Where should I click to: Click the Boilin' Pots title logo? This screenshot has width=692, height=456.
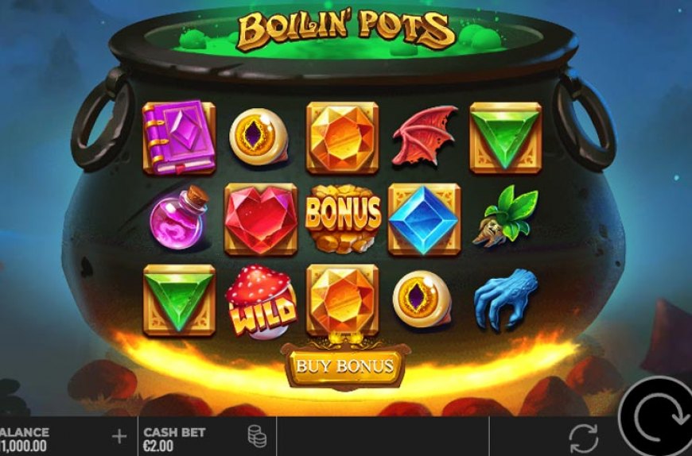pyautogui.click(x=345, y=30)
